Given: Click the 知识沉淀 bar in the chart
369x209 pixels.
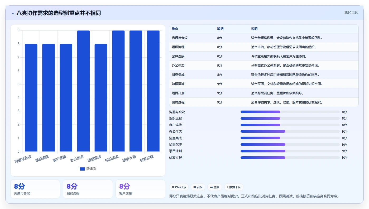Looking at the screenshot, I should pos(118,91).
